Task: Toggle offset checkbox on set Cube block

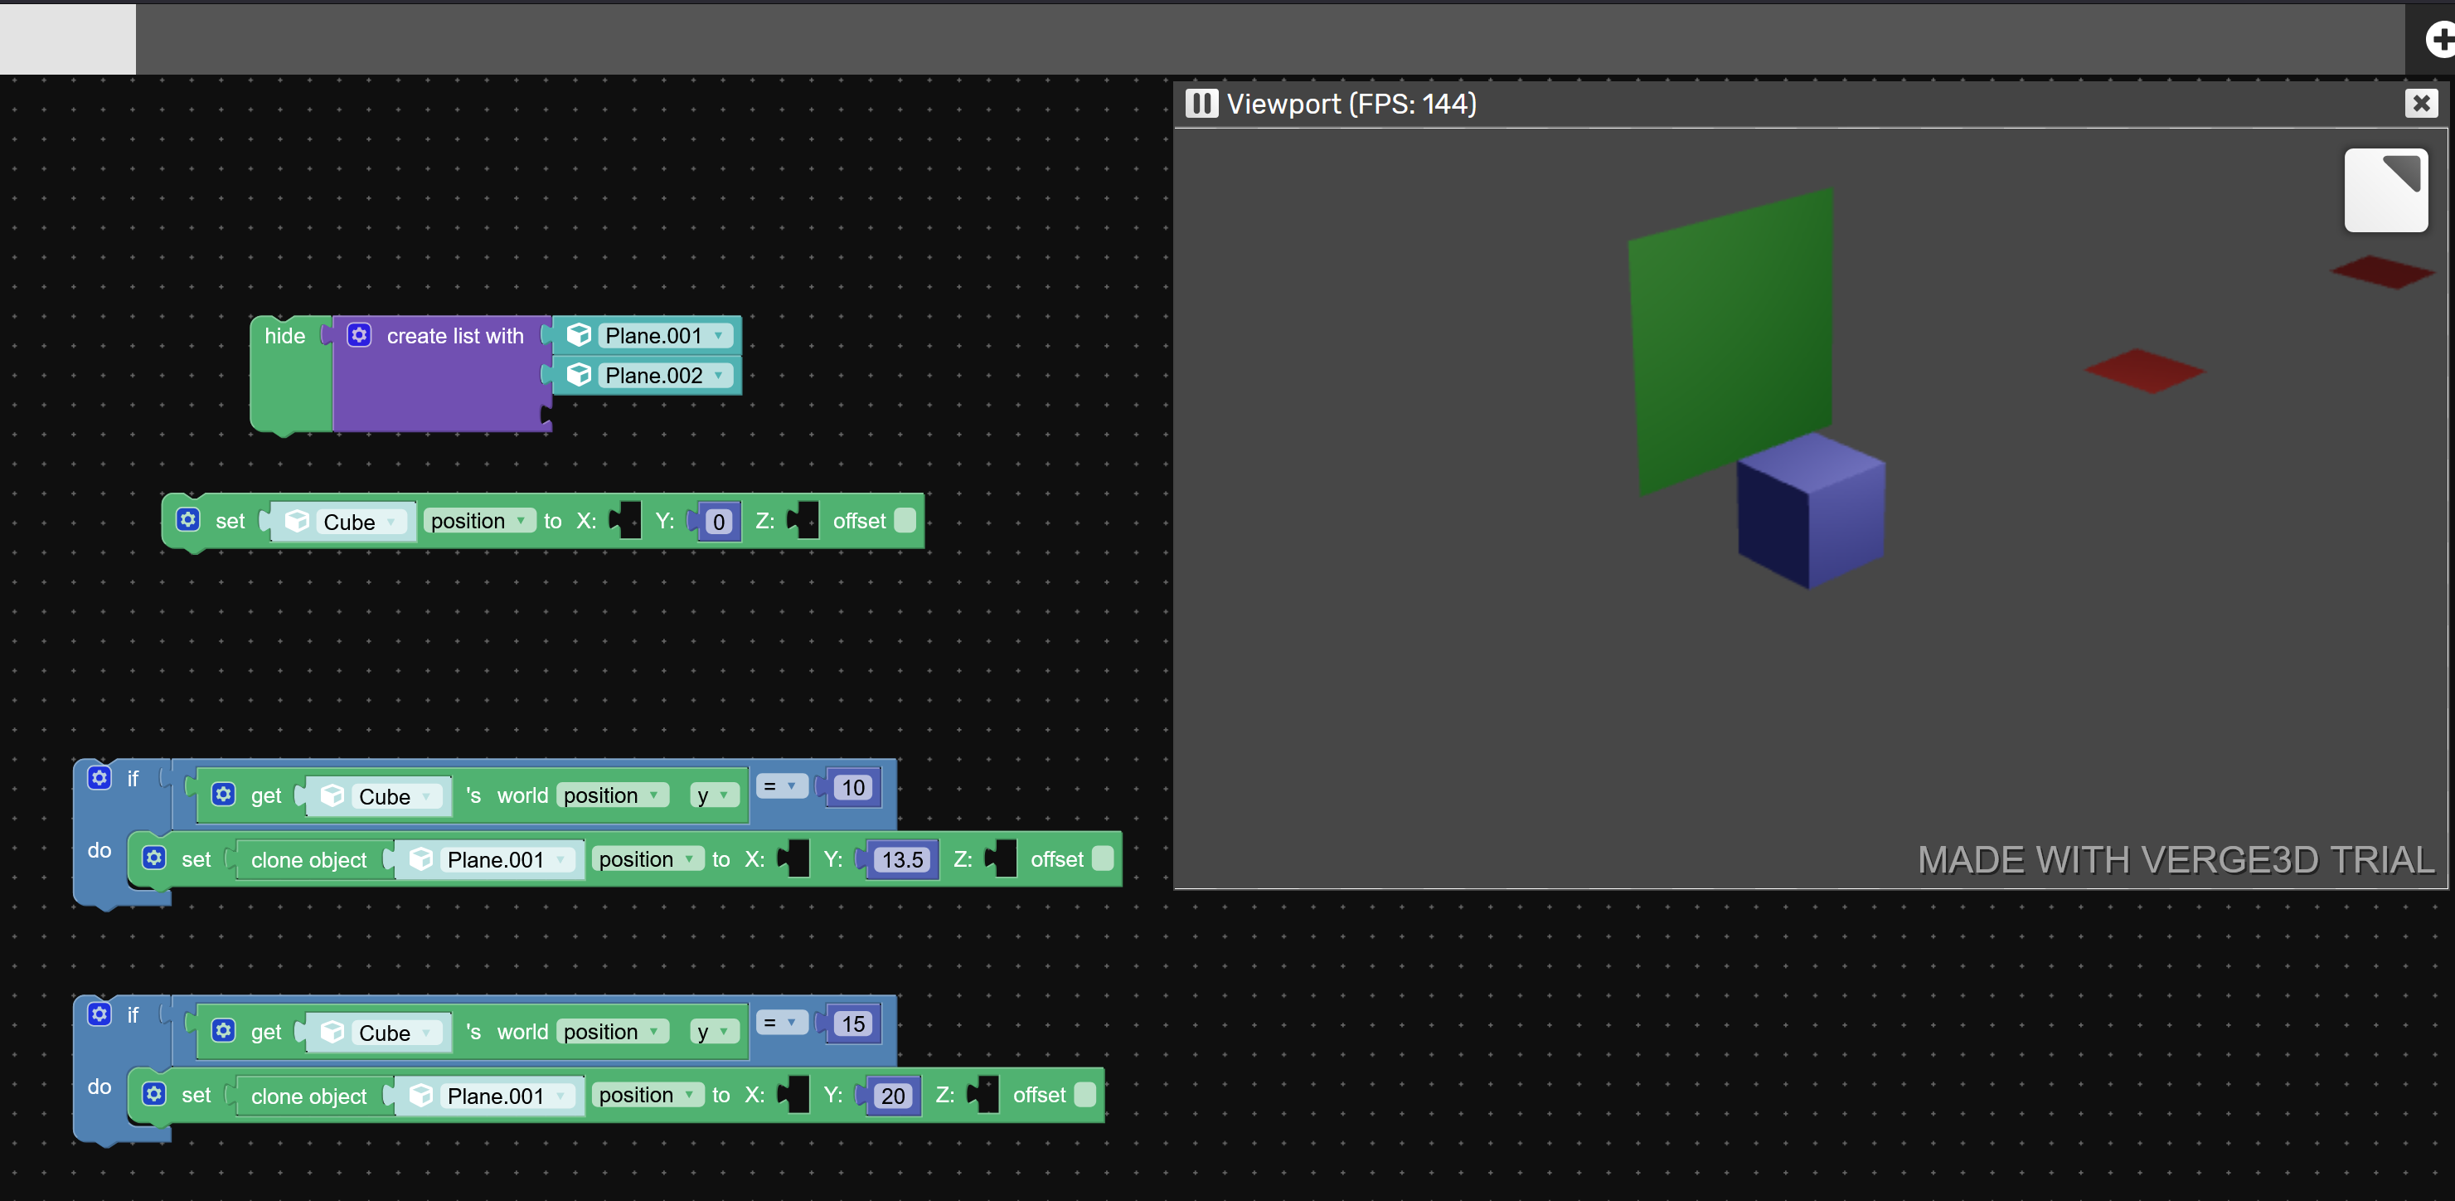Action: pyautogui.click(x=905, y=519)
